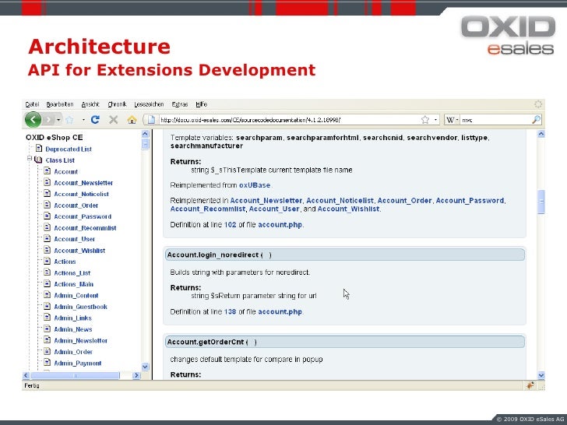Screen dimensions: 567x425
Task: Open Account_Recommlist in the class tree
Action: (x=85, y=228)
